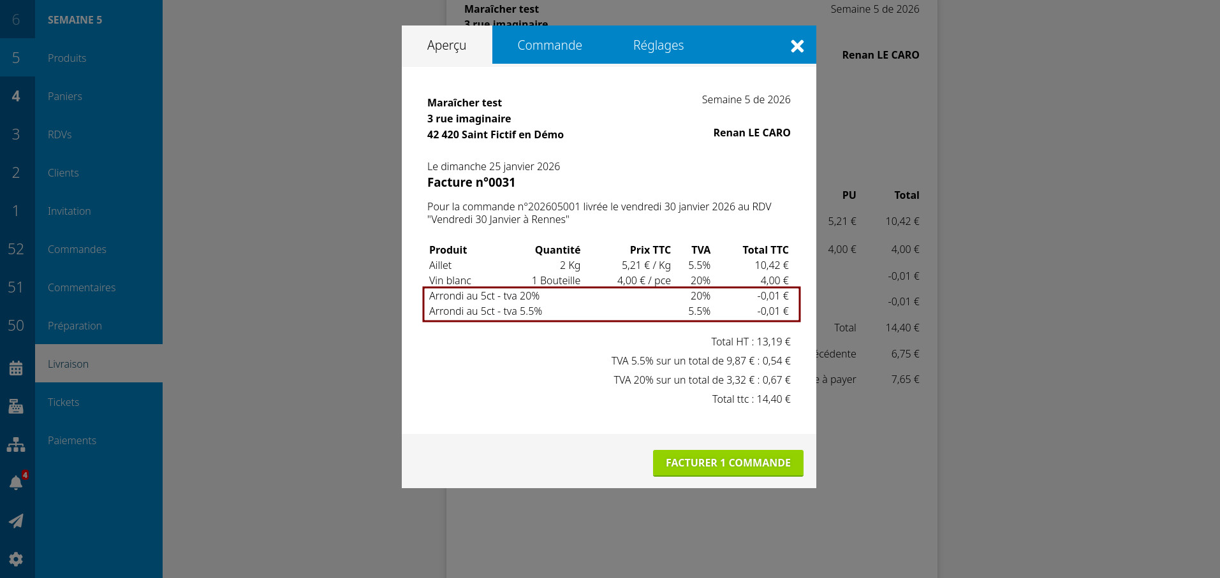Switch to the Commande tab

point(549,45)
